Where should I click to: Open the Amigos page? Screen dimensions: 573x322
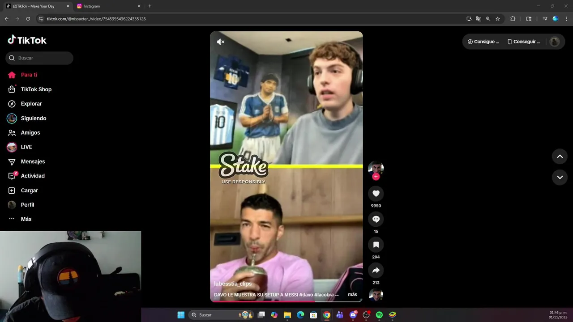tap(24, 133)
